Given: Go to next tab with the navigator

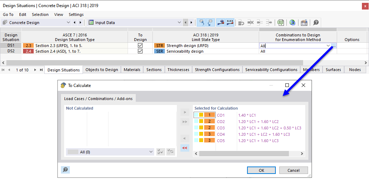Looking at the screenshot, I should (x=35, y=70).
